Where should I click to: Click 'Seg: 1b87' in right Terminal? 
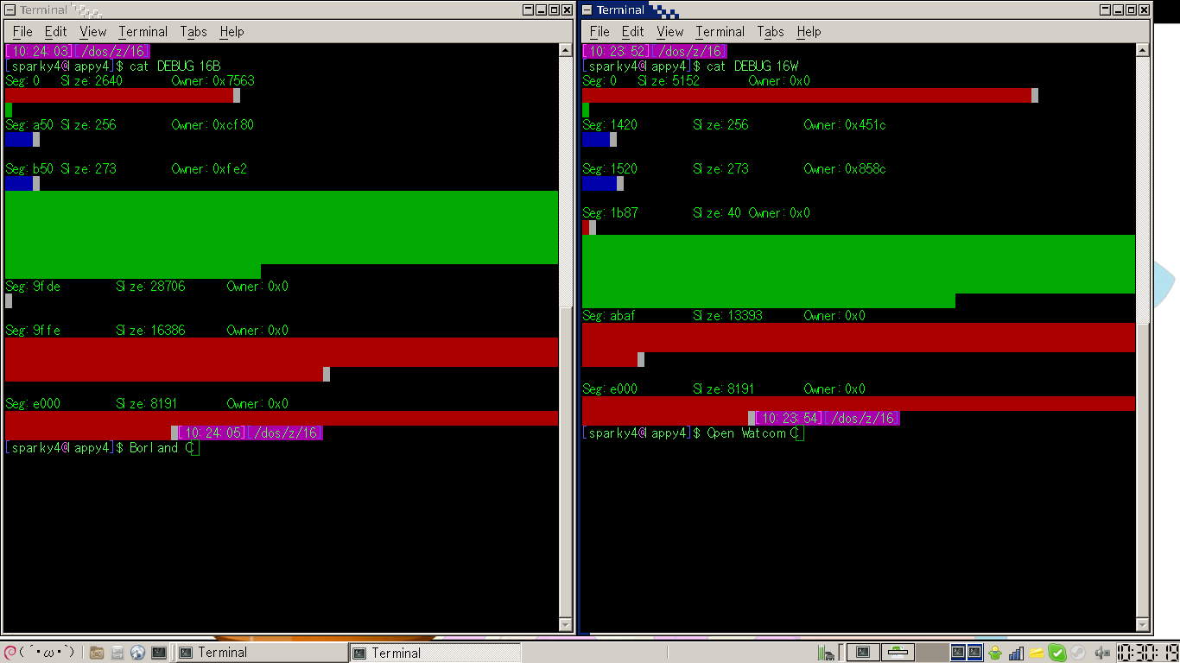(610, 213)
